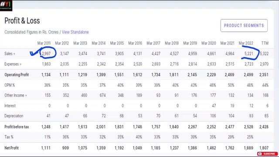
Task: Click Depreciation value 106
Action: click(x=213, y=116)
